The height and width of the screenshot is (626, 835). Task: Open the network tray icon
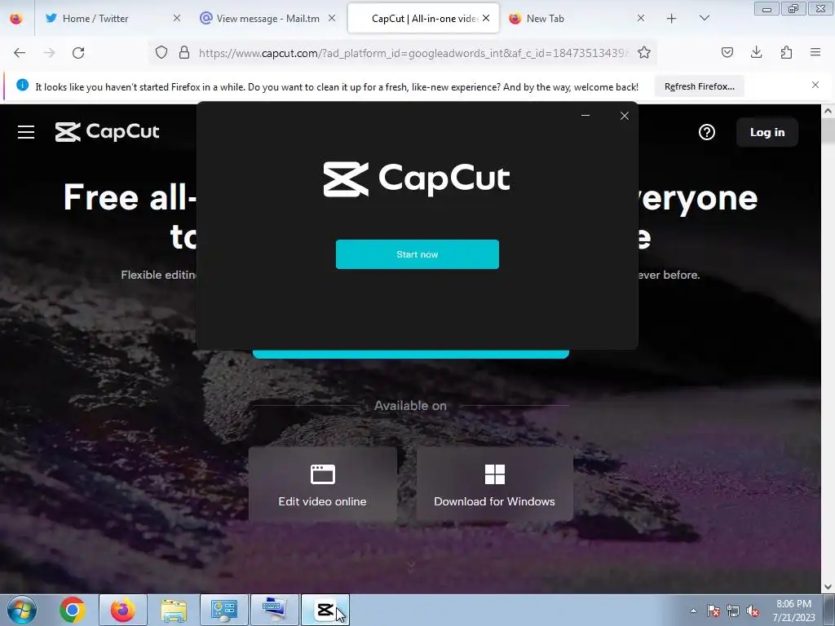(733, 611)
